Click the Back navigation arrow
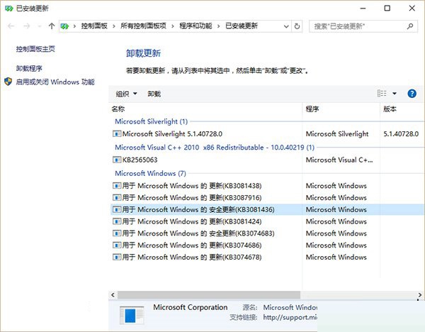This screenshot has height=332, width=425. [11, 26]
